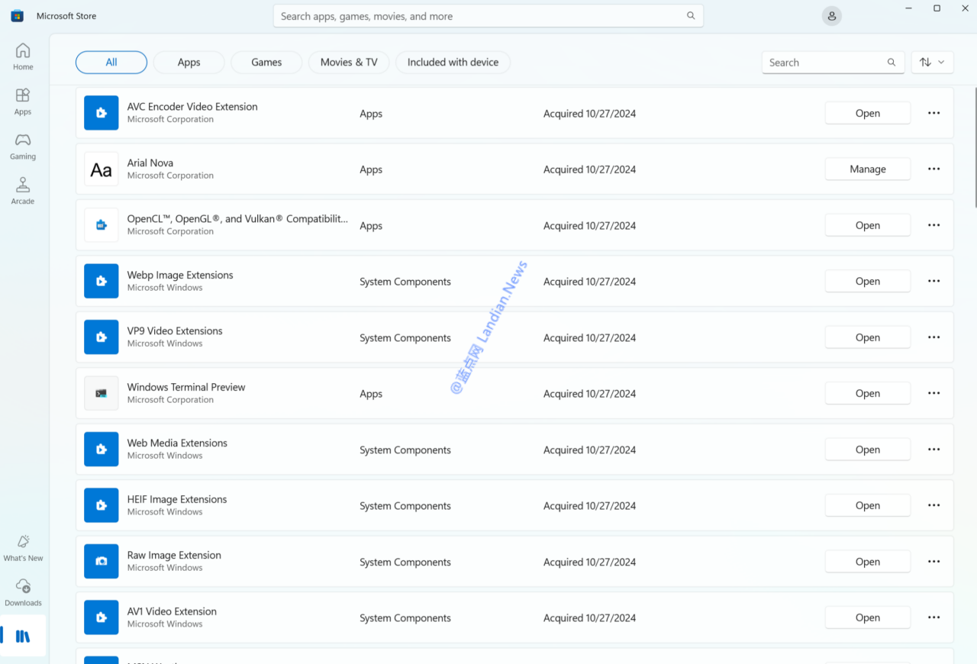This screenshot has height=664, width=977.
Task: Select the Games filter tab
Action: (x=266, y=63)
